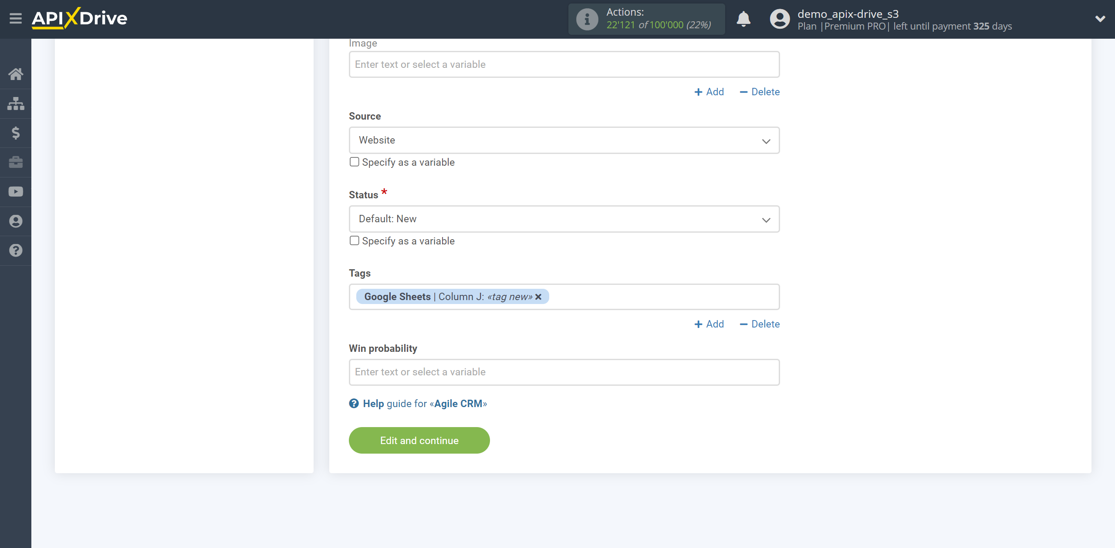1115x548 pixels.
Task: Click the Add tag button
Action: (x=709, y=324)
